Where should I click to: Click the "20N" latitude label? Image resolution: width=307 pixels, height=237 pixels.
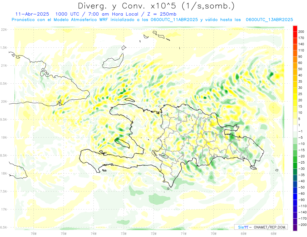pyautogui.click(x=4, y=101)
